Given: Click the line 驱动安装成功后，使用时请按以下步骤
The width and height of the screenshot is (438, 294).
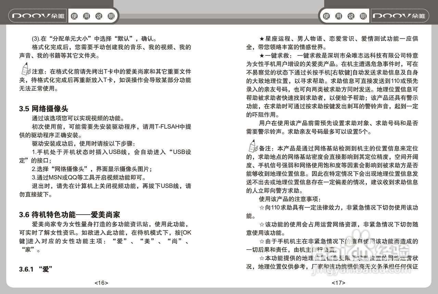Looking at the screenshot, I should (84, 144).
